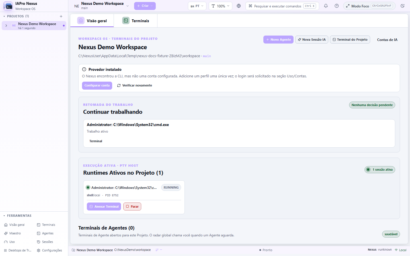Focus the Pesquisar e executar comandos field

[282, 6]
